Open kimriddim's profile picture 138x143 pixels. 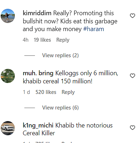point(8,16)
